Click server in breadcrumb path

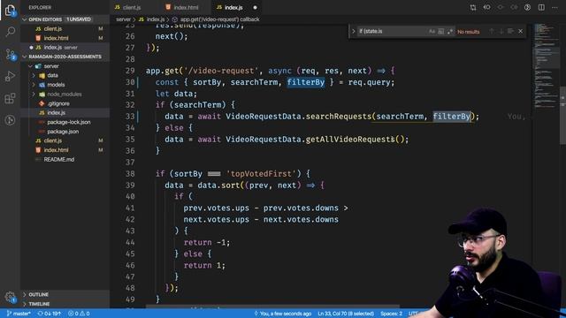[123, 19]
